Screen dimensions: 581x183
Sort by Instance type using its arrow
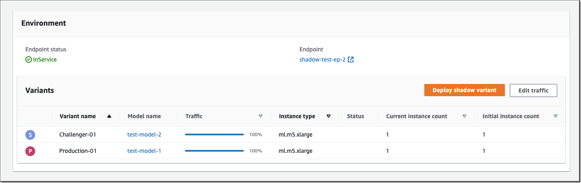tap(329, 116)
